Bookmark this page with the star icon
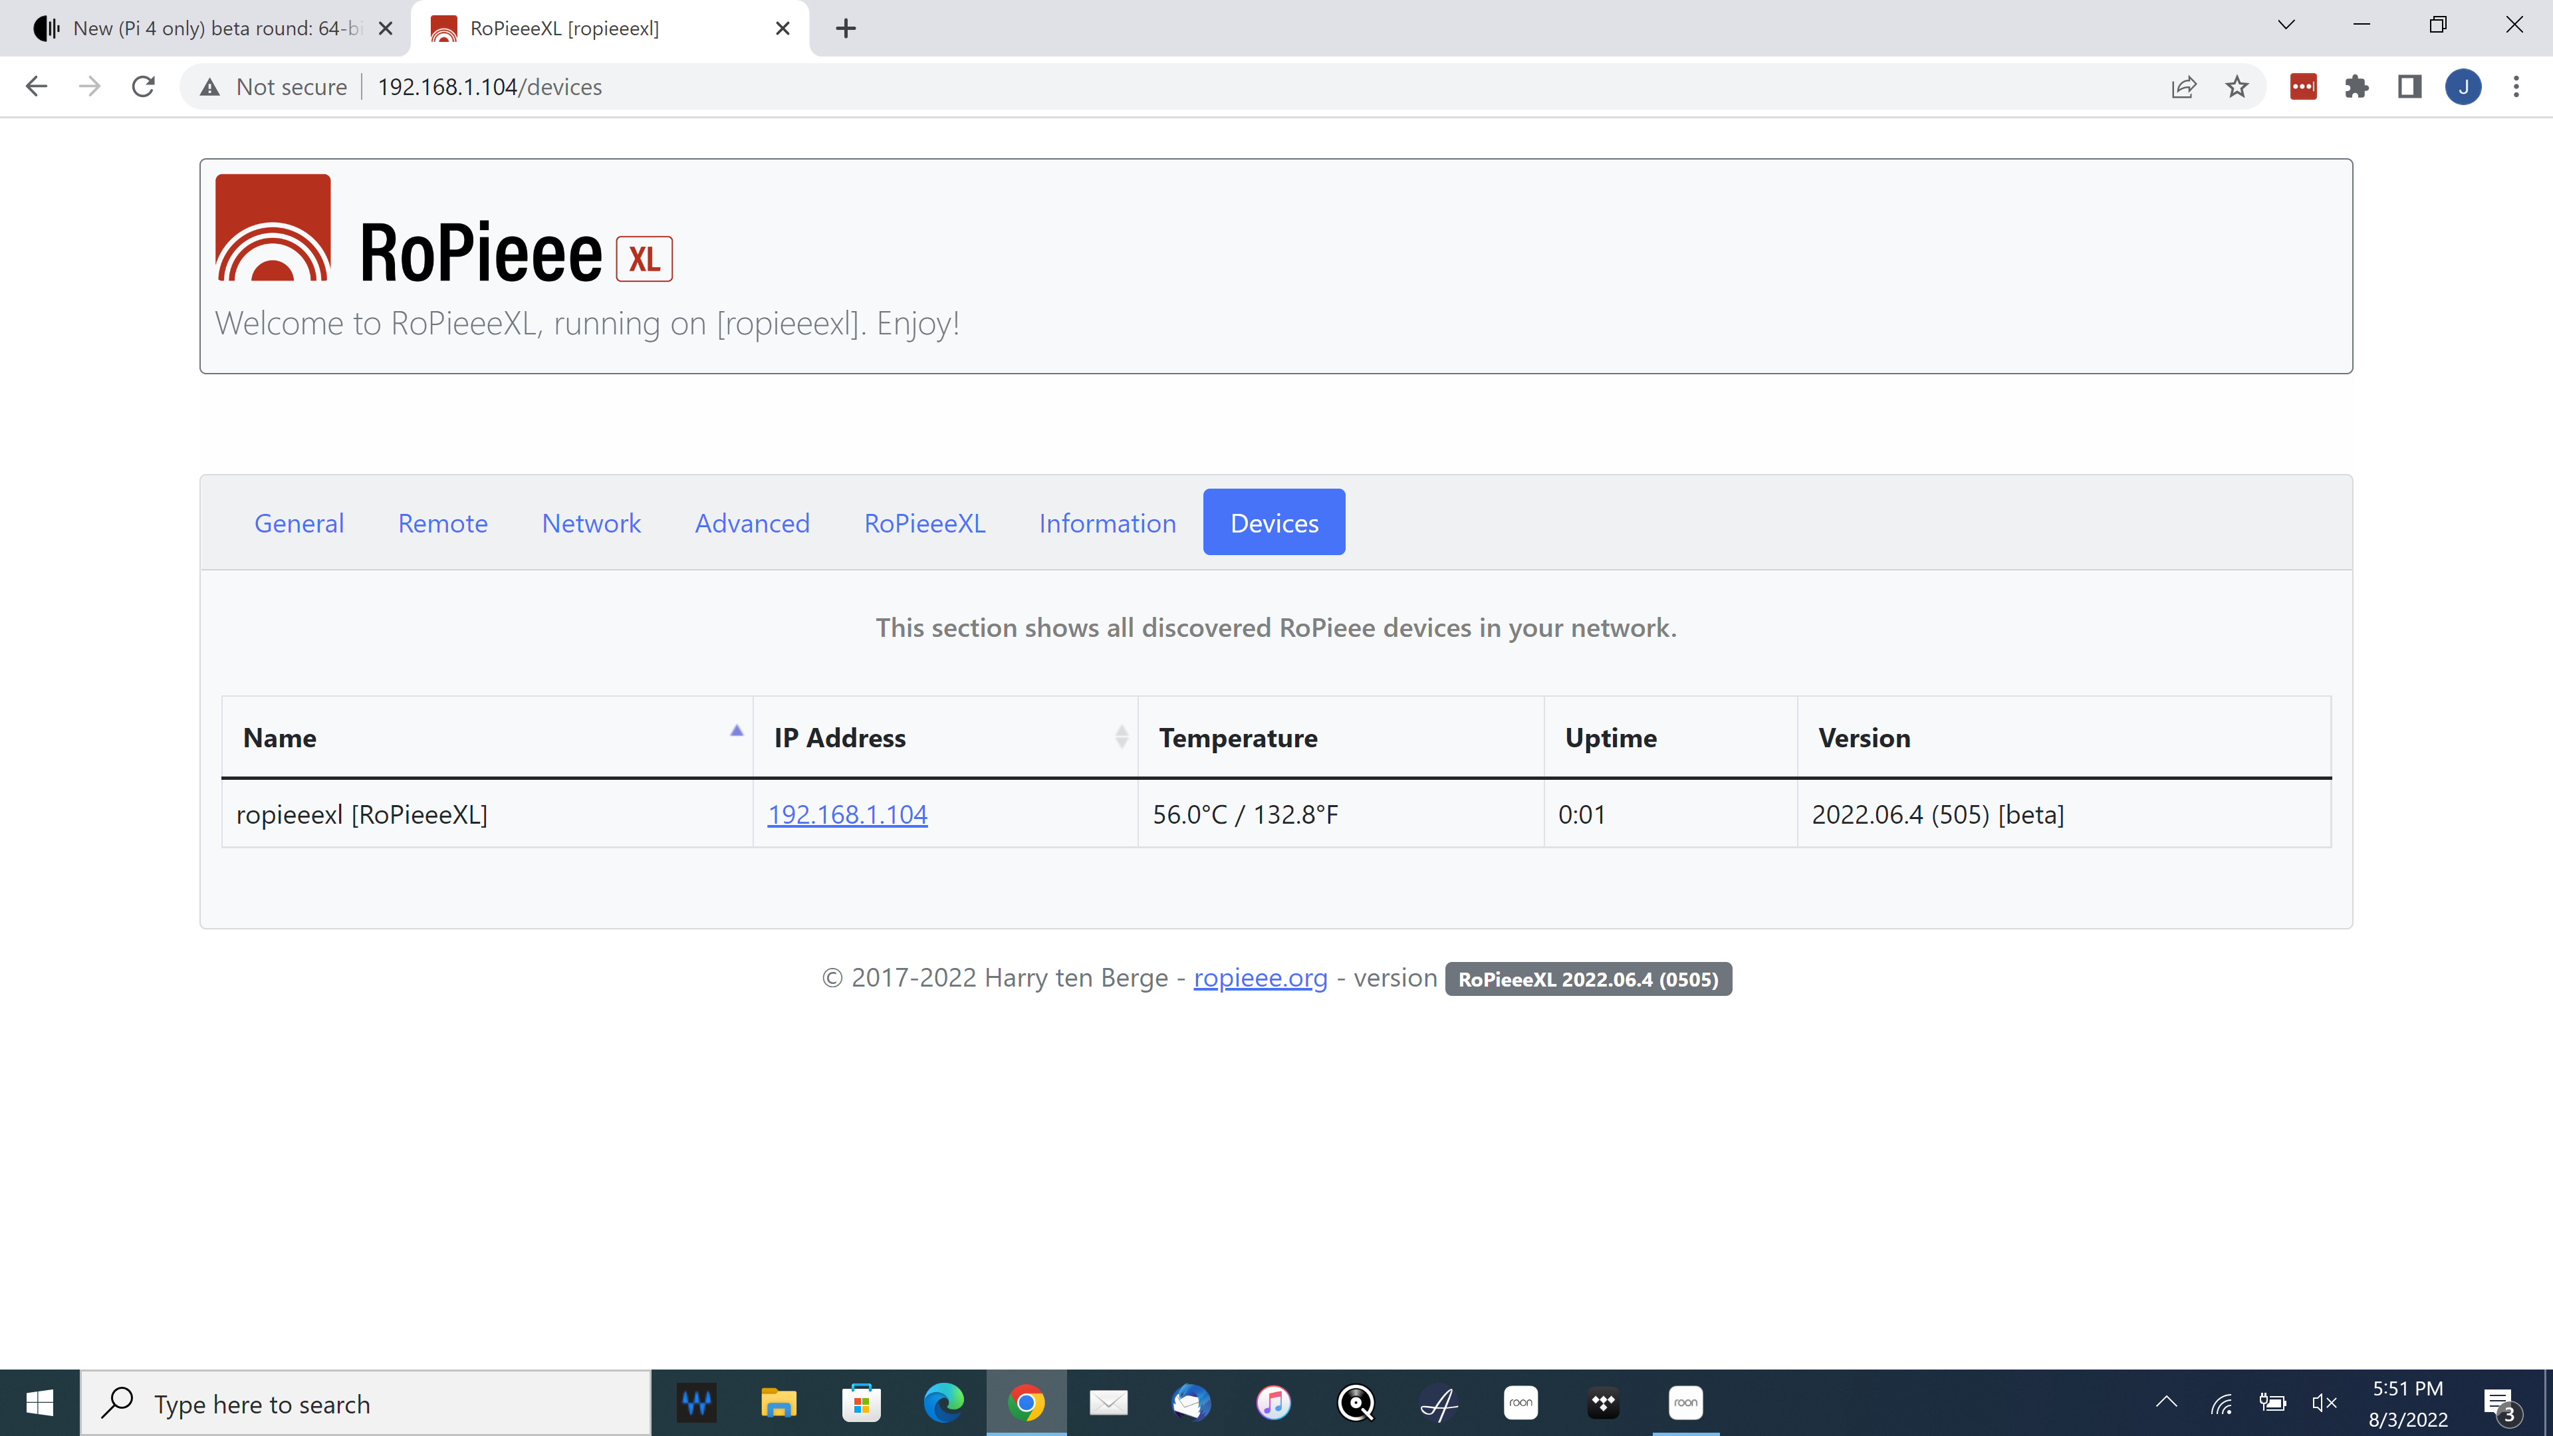The width and height of the screenshot is (2553, 1436). [x=2237, y=86]
